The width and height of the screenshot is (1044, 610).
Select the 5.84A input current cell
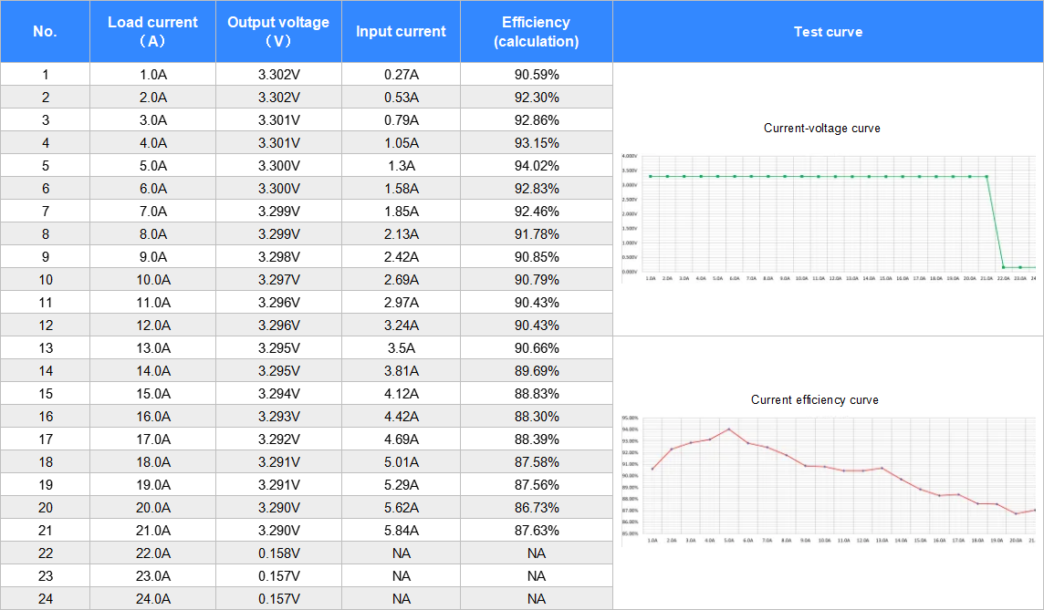tap(401, 531)
